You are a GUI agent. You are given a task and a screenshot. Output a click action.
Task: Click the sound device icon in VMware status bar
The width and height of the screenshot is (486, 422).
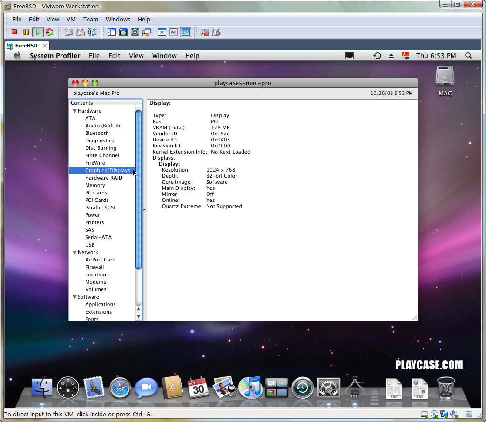(454, 414)
